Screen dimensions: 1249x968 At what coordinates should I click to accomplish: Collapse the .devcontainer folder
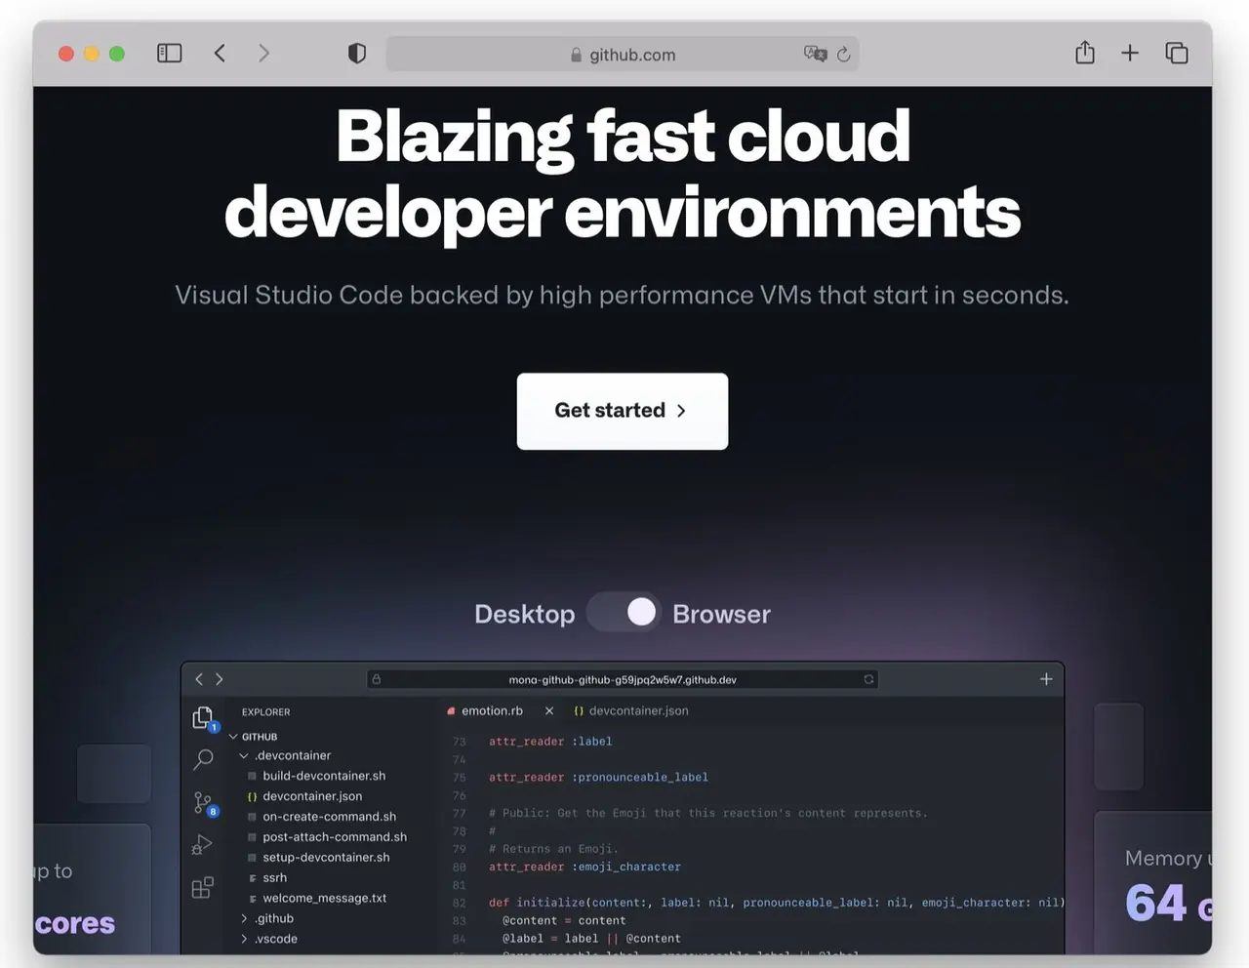click(242, 755)
